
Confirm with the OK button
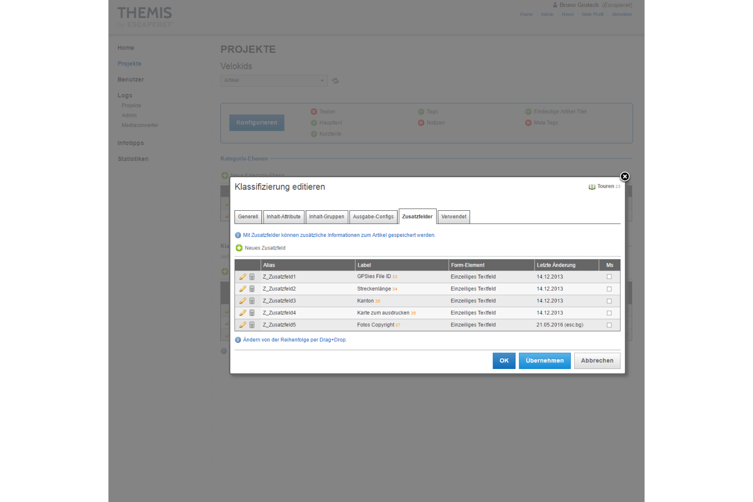click(504, 361)
